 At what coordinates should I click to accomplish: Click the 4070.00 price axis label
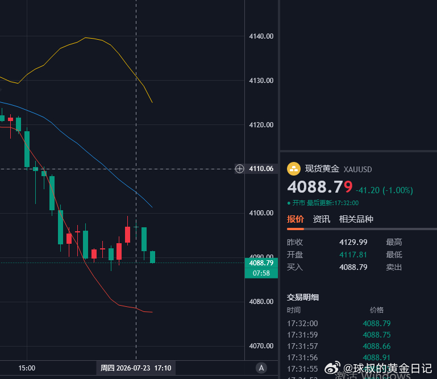[261, 346]
